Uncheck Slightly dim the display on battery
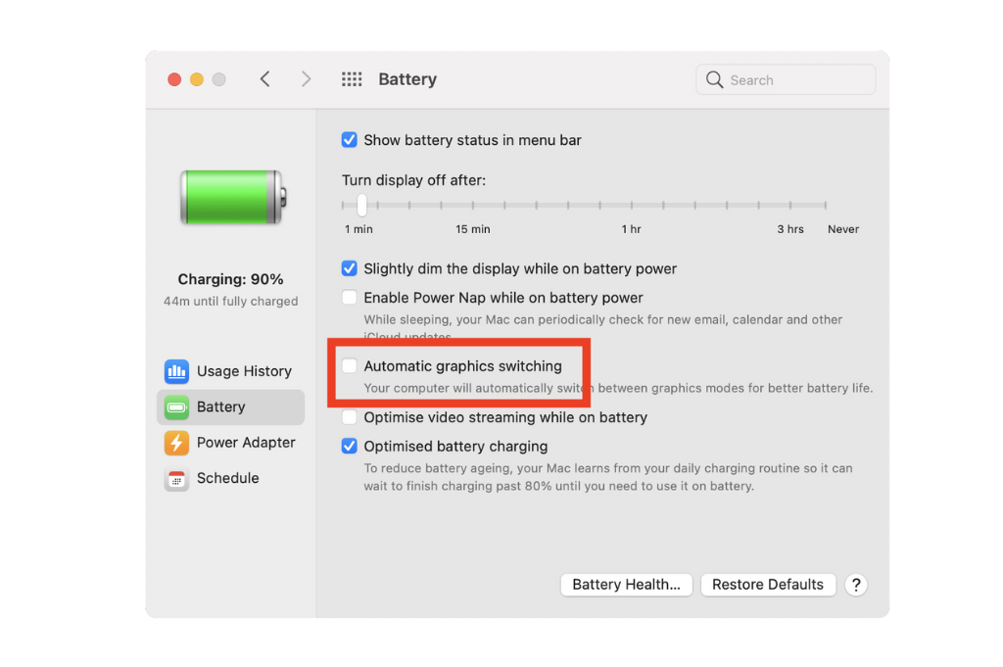 click(x=350, y=268)
